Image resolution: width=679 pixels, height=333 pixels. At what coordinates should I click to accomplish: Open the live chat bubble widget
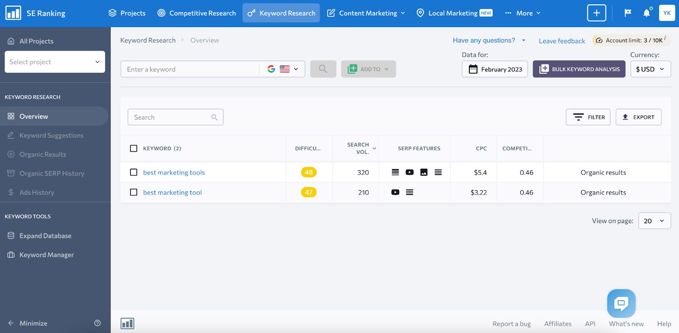click(621, 303)
